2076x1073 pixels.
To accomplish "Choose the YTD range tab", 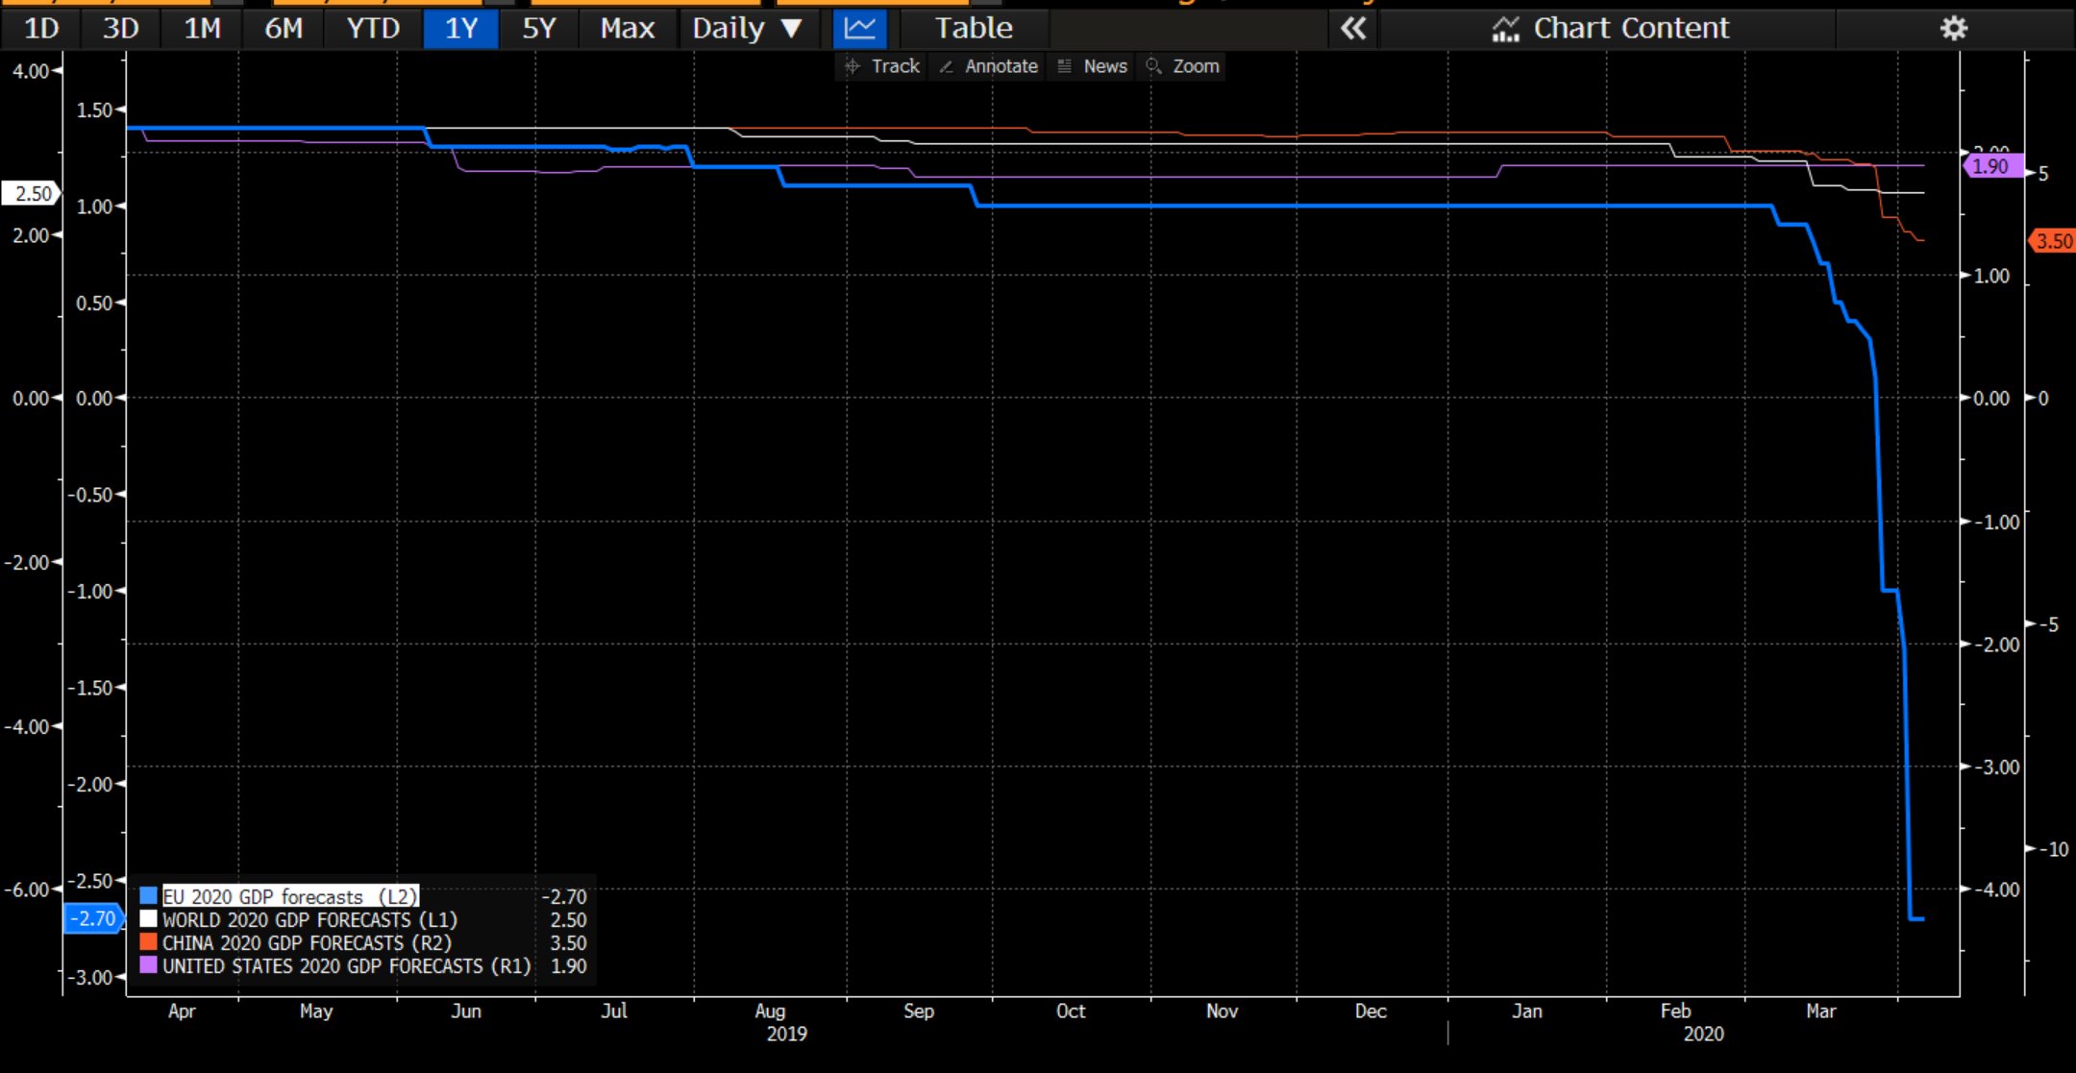I will 373,28.
